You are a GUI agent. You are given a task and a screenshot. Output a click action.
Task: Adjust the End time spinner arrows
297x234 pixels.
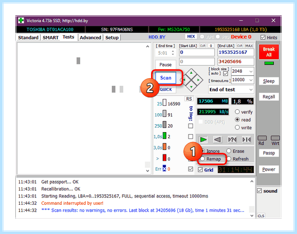tap(173, 53)
